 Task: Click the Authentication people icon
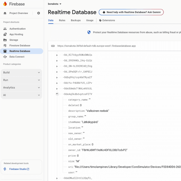tap(5, 29)
